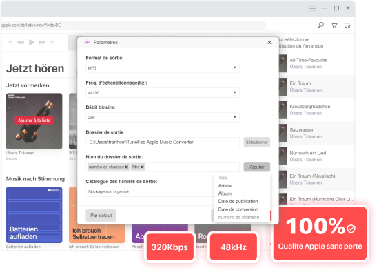The width and height of the screenshot is (379, 272).
Task: Click the Dossier de sortie path field
Action: (163, 142)
